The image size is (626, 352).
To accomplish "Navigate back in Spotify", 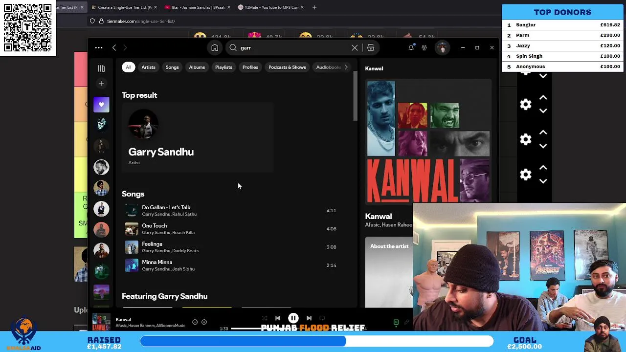I will pyautogui.click(x=114, y=48).
